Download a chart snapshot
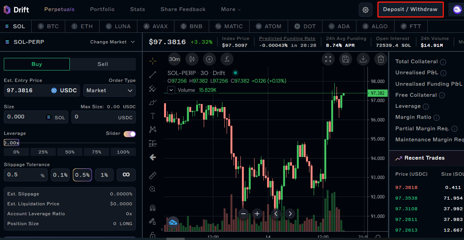Screen dimensions: 464x240 tap(363, 59)
